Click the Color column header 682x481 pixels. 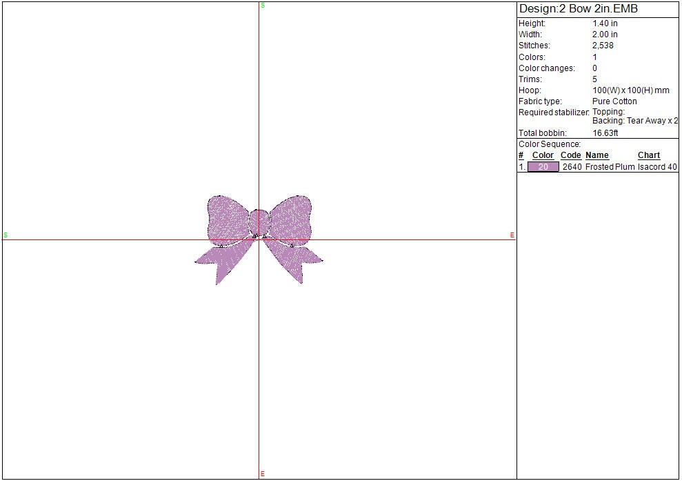coord(543,155)
